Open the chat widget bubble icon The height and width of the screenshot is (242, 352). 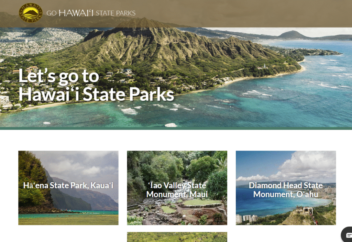coord(347,234)
